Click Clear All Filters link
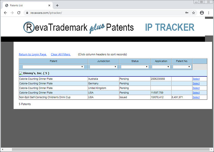Image resolution: width=214 pixels, height=152 pixels. coord(60,54)
